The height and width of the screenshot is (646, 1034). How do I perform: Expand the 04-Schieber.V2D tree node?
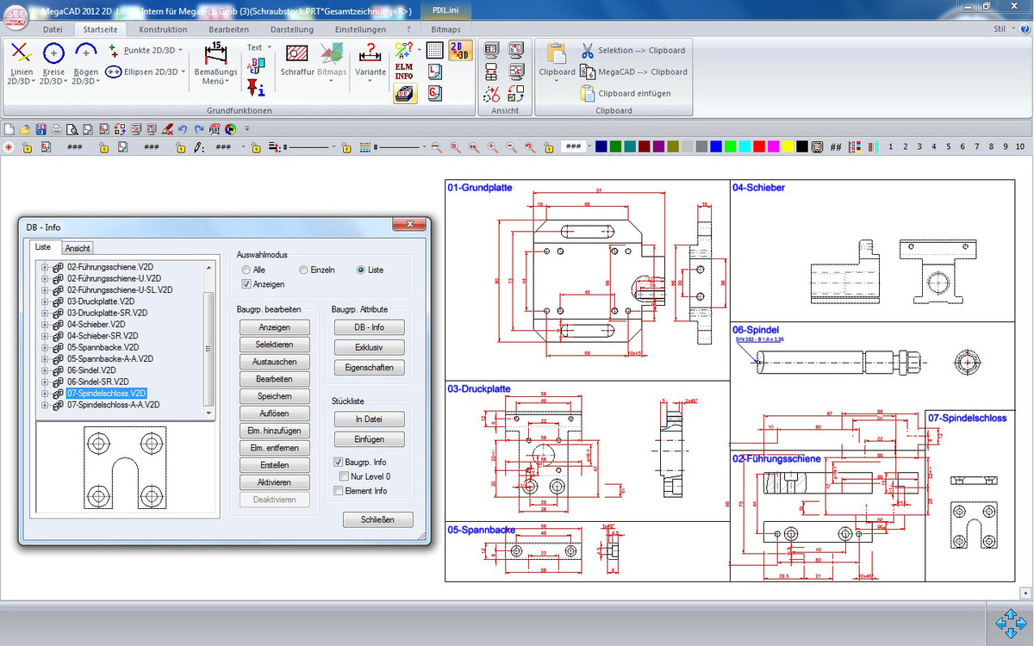click(x=44, y=325)
